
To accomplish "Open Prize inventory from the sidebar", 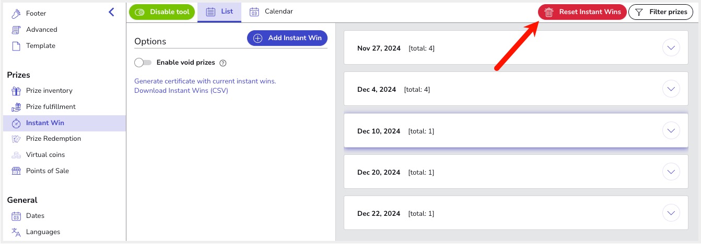I will click(49, 91).
